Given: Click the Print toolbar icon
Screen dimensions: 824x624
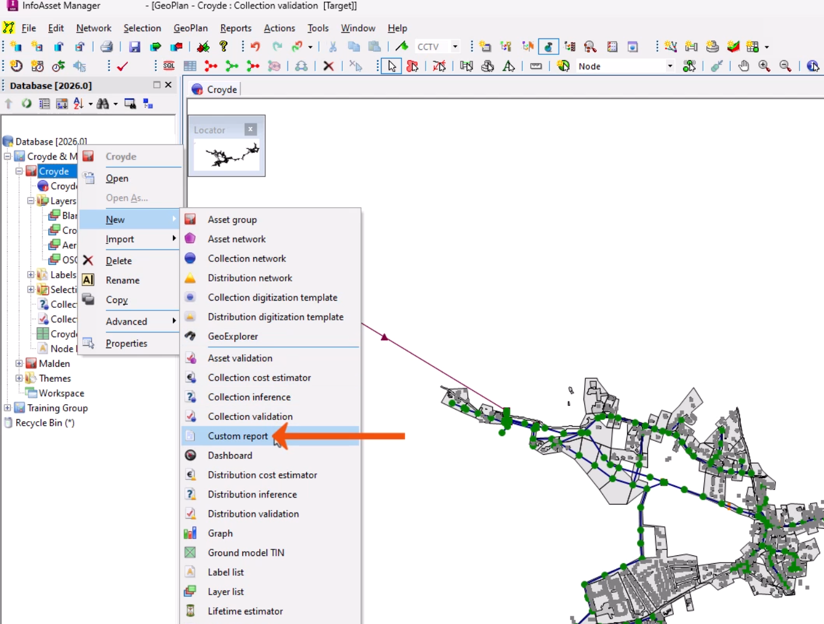Looking at the screenshot, I should pyautogui.click(x=107, y=46).
